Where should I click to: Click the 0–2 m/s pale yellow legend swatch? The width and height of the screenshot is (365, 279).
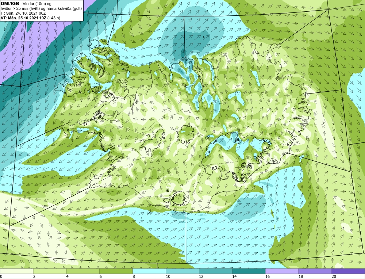pyautogui.click(x=16, y=271)
